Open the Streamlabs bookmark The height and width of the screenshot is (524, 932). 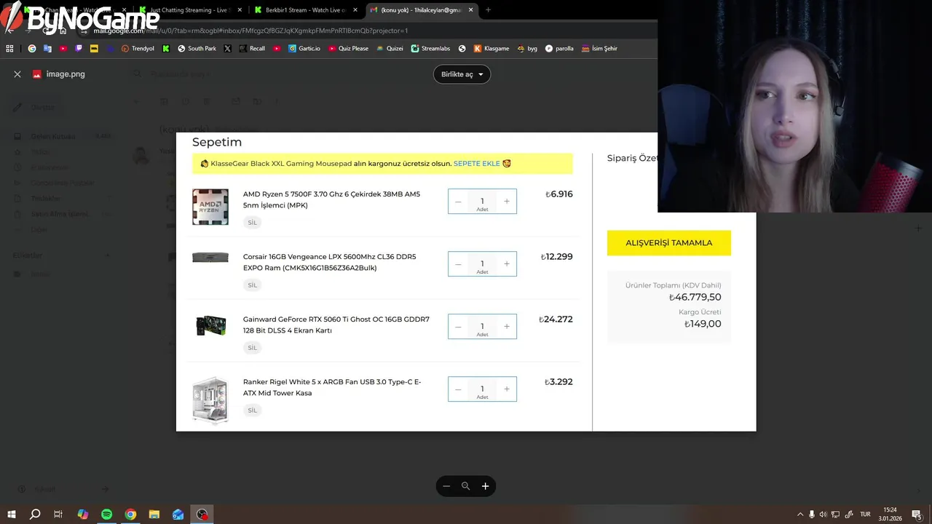[x=430, y=49]
